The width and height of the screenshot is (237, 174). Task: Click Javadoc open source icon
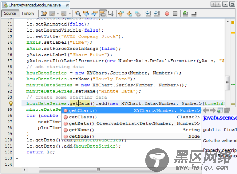point(227,110)
